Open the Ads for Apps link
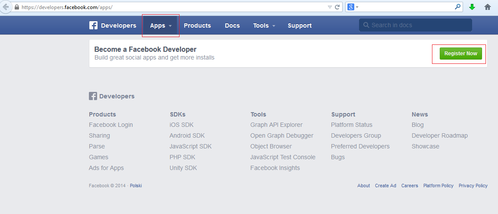The image size is (498, 214). click(107, 168)
